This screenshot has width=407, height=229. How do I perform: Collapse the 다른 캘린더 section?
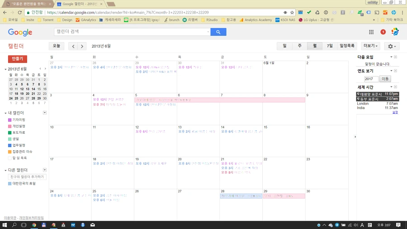[5, 170]
